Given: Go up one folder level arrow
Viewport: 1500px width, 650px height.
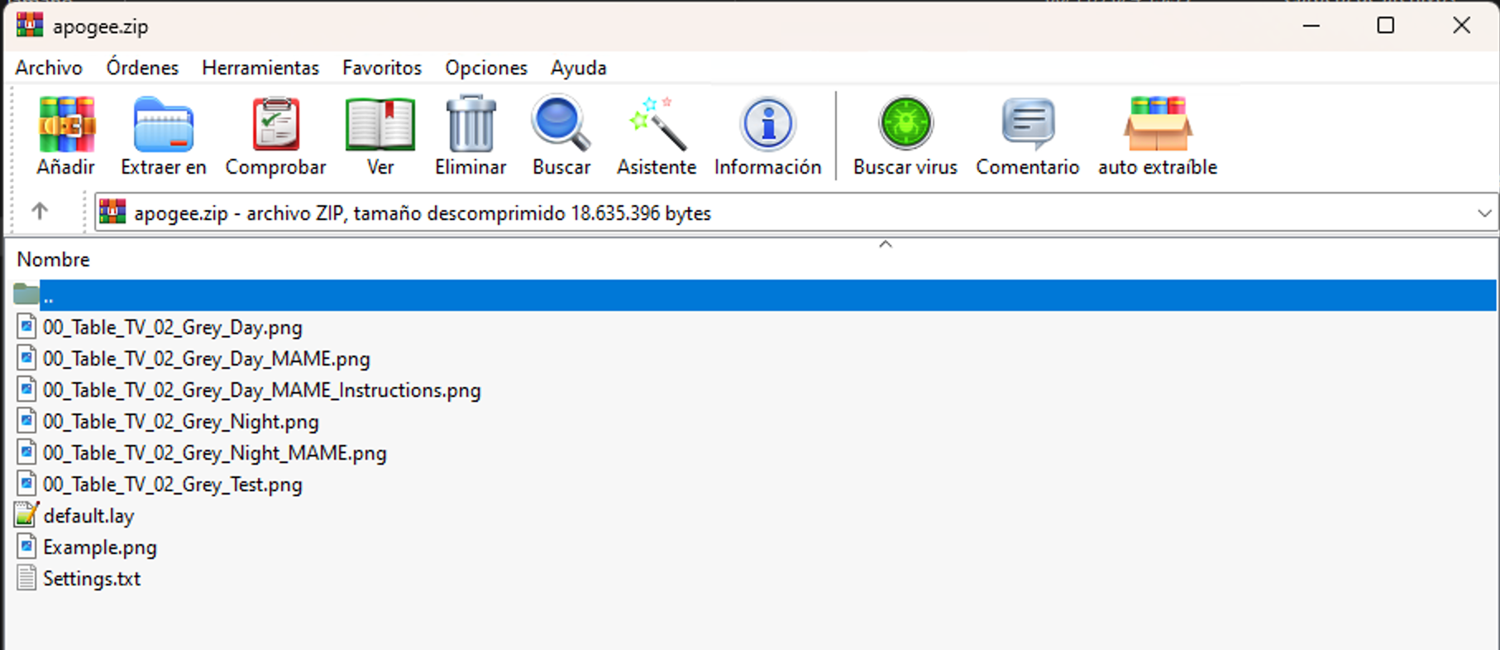Looking at the screenshot, I should pyautogui.click(x=40, y=213).
